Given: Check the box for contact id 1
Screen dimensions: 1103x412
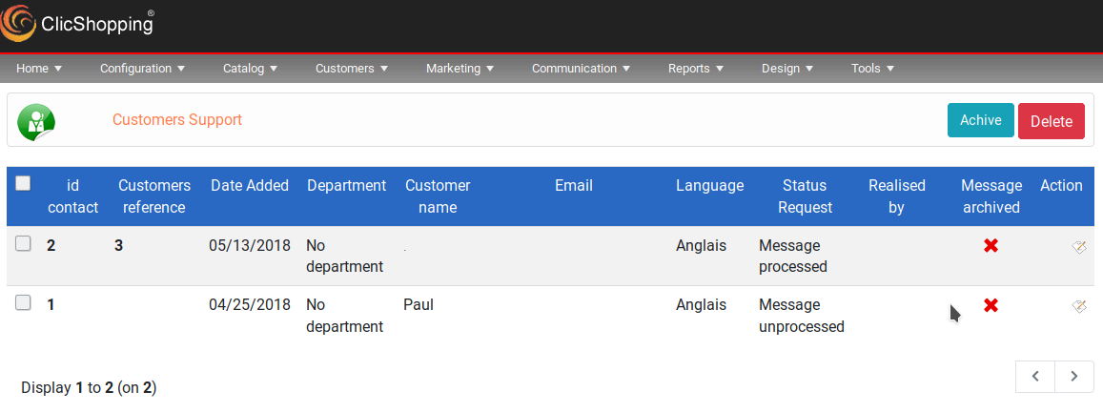Looking at the screenshot, I should pyautogui.click(x=23, y=303).
